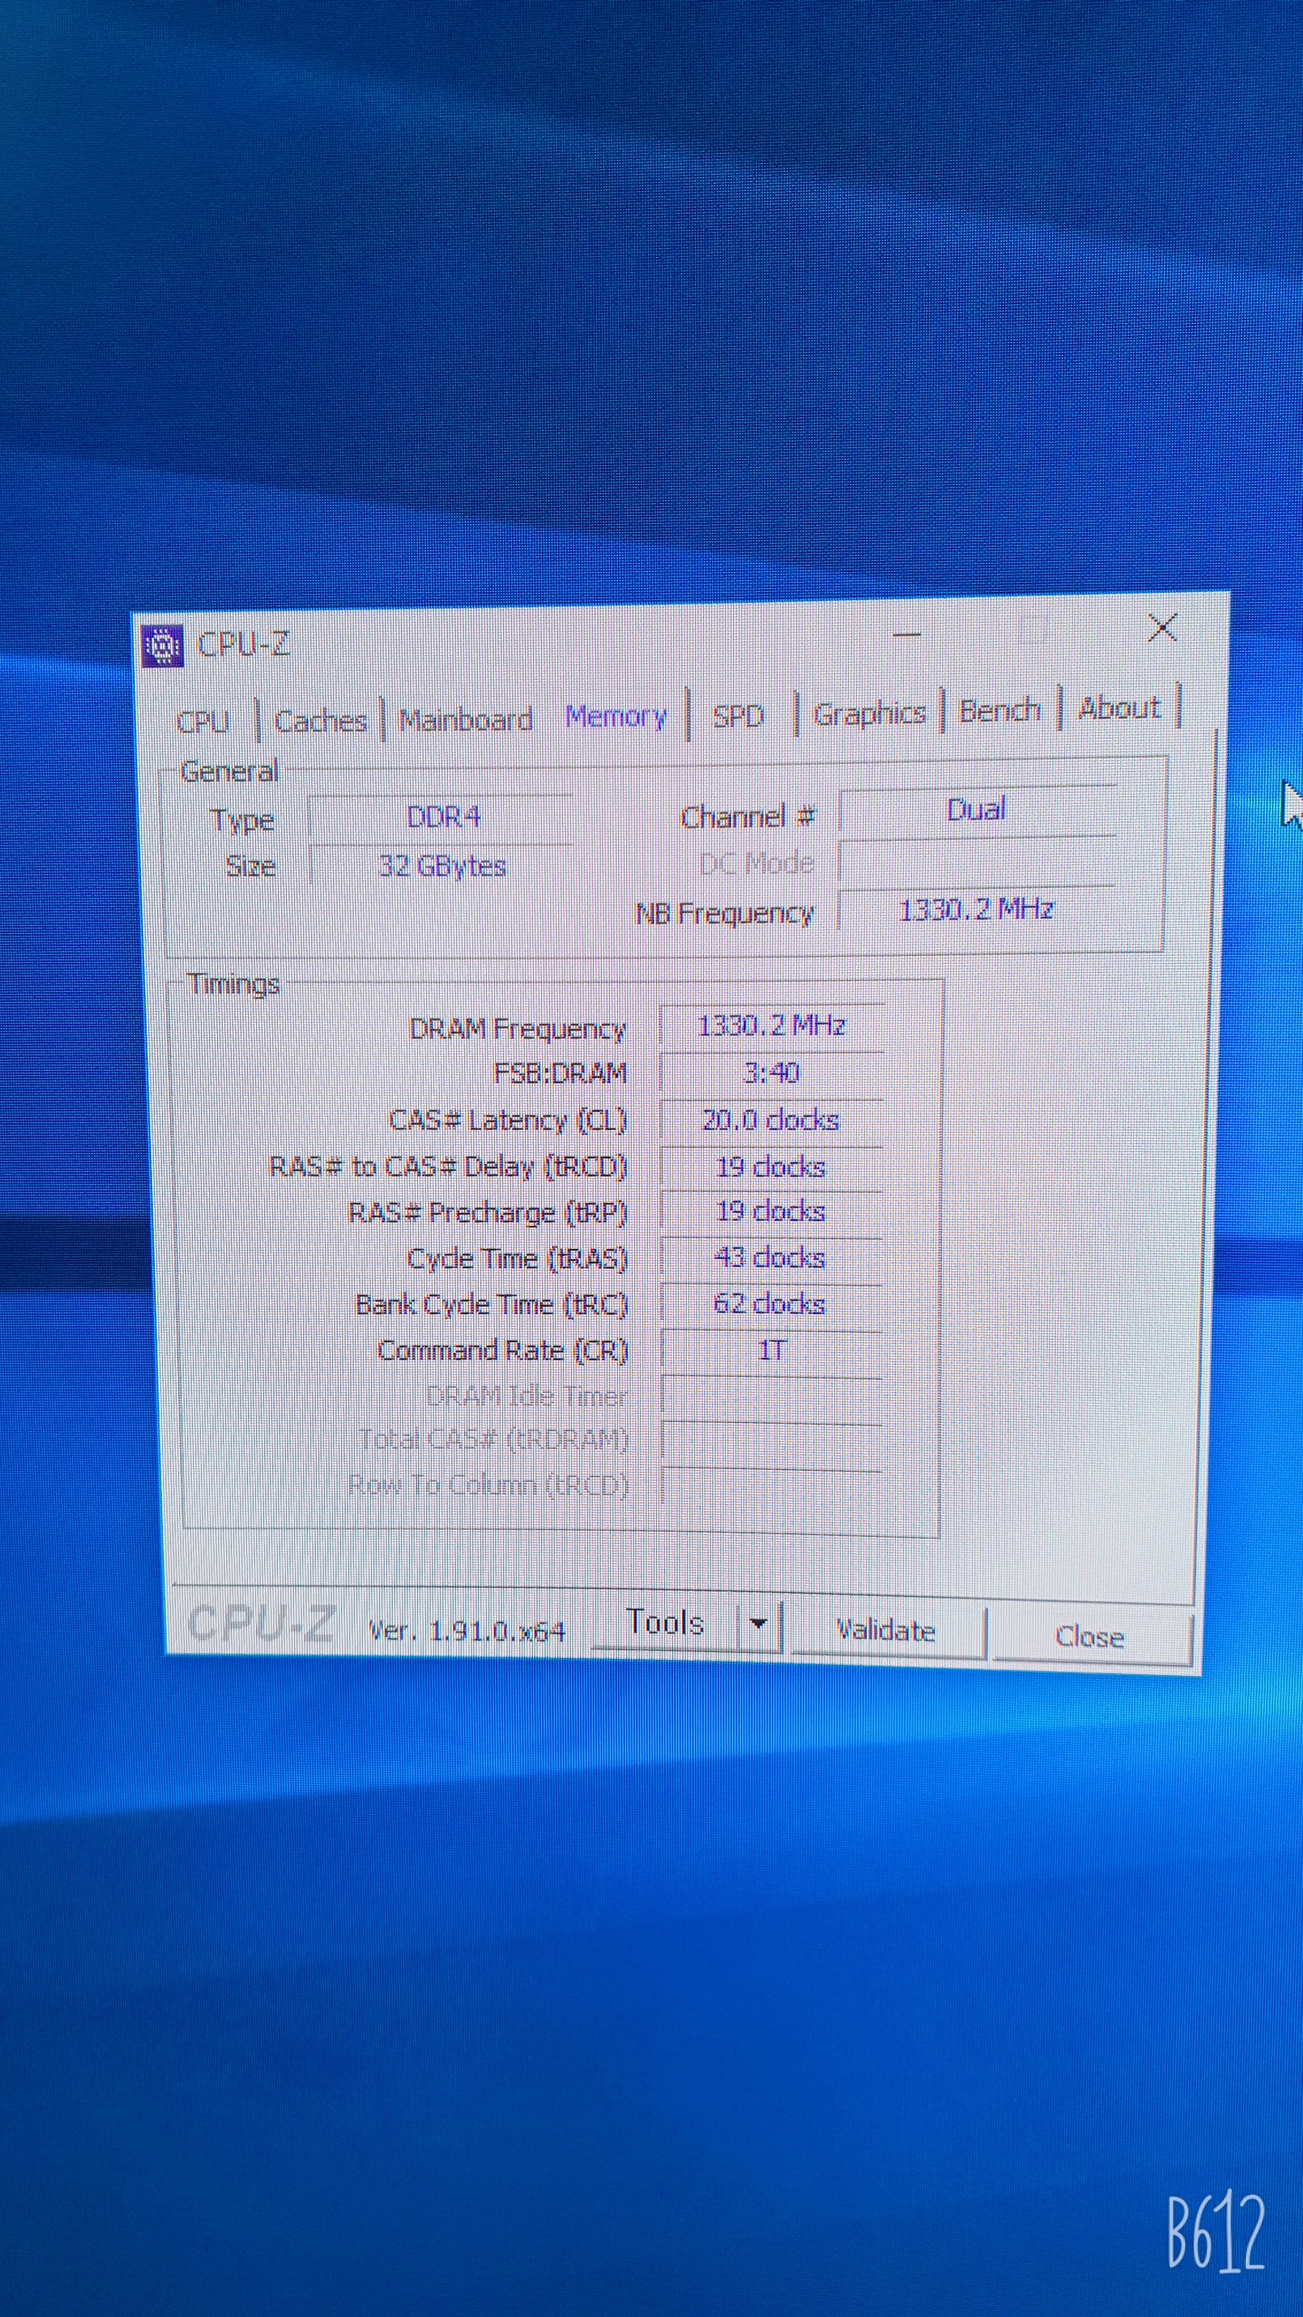Click the Cycle Time (tRAS) label
The image size is (1303, 2317).
[517, 1259]
